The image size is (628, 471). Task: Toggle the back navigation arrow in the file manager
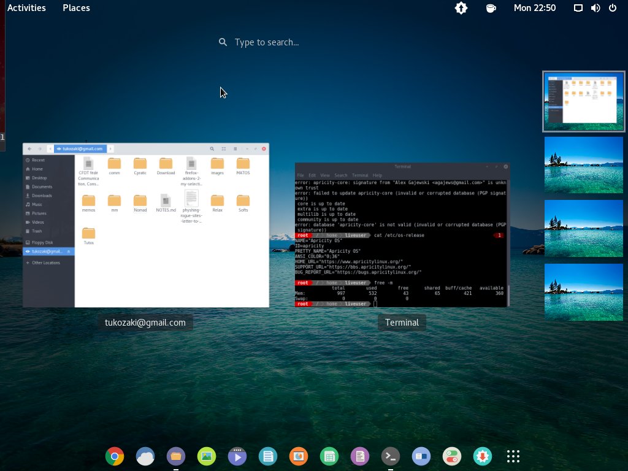click(x=28, y=148)
